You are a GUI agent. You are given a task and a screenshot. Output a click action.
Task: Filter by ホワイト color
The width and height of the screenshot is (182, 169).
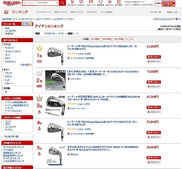(x=8, y=76)
